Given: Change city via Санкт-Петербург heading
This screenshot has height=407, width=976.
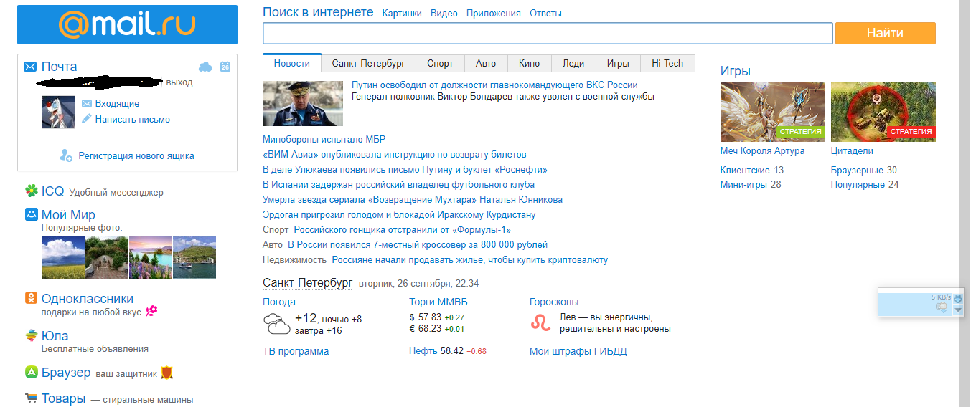Looking at the screenshot, I should 307,282.
